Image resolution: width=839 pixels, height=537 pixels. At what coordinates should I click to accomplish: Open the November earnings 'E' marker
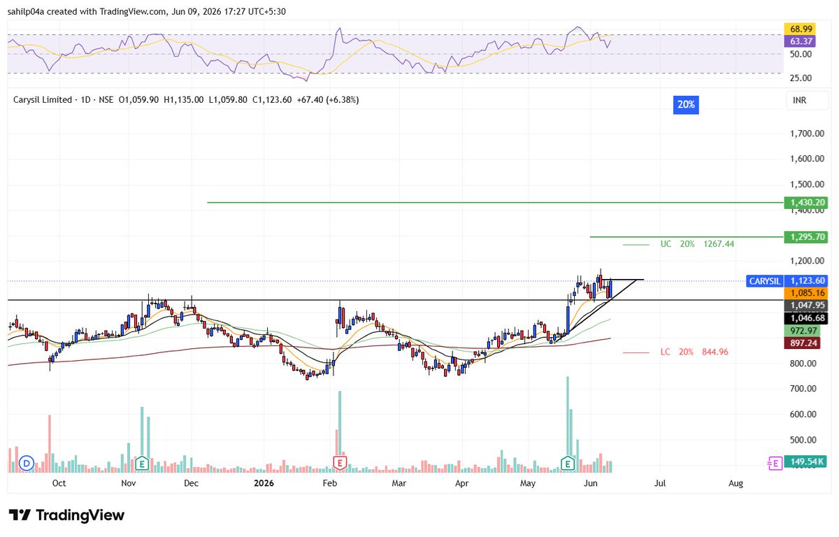tap(142, 463)
